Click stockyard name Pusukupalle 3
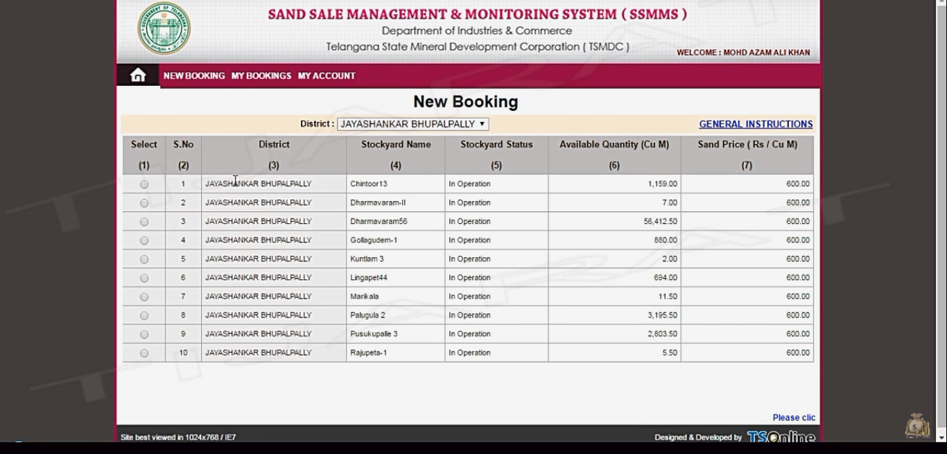The height and width of the screenshot is (454, 947). 374,333
